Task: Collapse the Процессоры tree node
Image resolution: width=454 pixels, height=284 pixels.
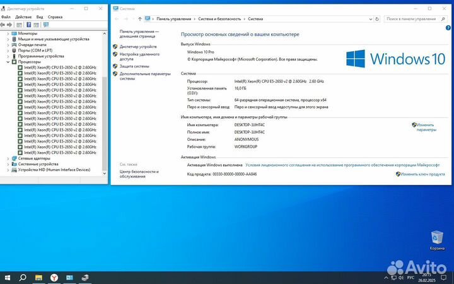Action: (x=8, y=62)
